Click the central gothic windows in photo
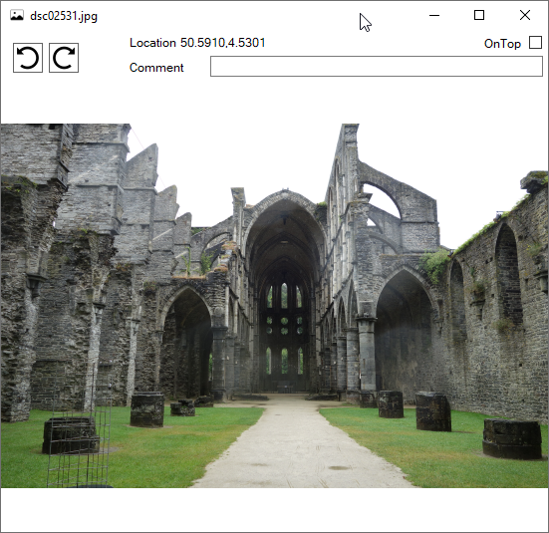This screenshot has width=549, height=533. coord(284,329)
